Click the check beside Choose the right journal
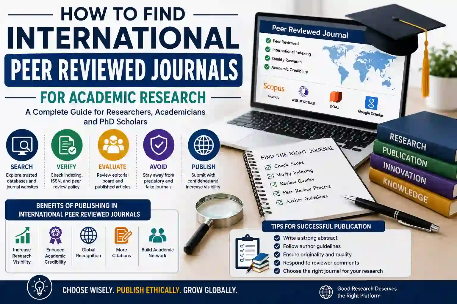457x304 pixels. [x=277, y=271]
